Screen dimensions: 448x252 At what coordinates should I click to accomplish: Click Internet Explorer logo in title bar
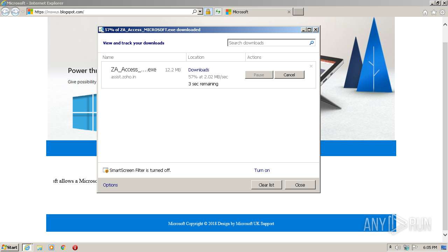[3, 3]
